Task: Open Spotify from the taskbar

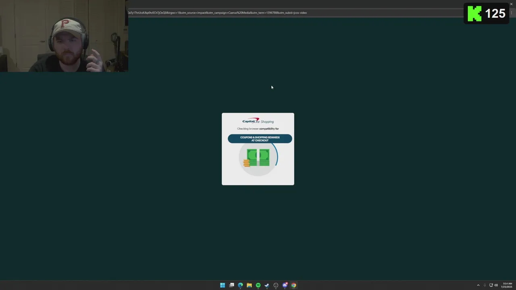Action: point(258,285)
